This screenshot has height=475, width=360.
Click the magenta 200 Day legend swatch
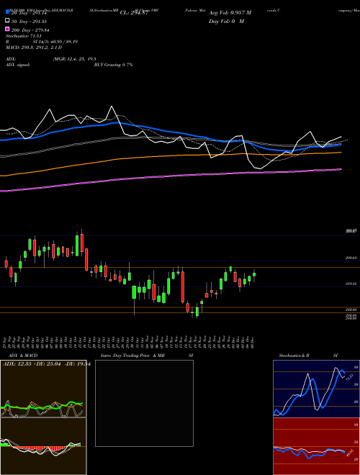click(x=7, y=29)
